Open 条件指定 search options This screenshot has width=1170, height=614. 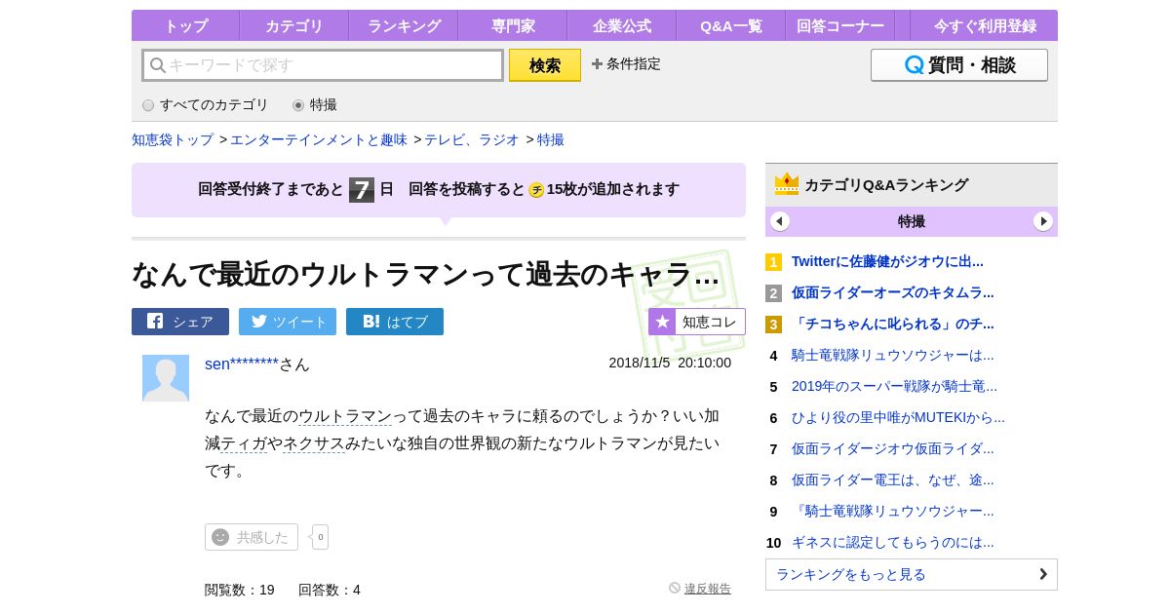pyautogui.click(x=626, y=64)
